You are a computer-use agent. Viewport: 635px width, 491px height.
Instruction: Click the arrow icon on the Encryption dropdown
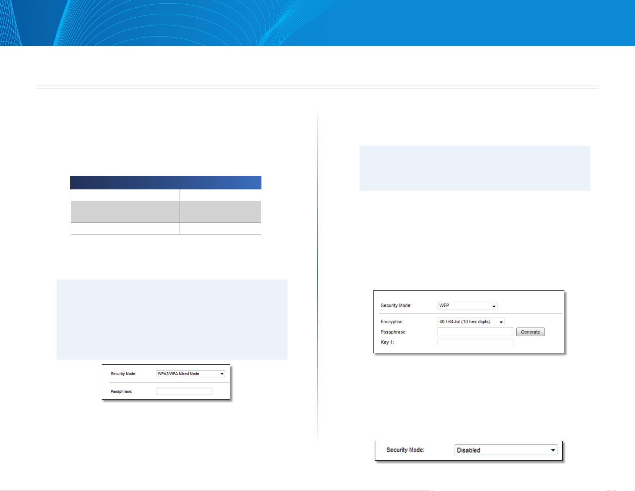pyautogui.click(x=501, y=322)
